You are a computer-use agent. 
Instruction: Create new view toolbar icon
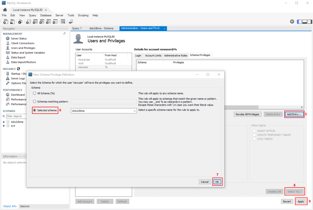pyautogui.click(x=42, y=22)
